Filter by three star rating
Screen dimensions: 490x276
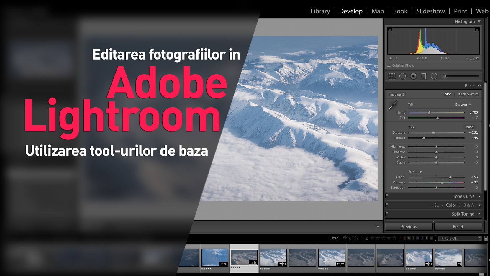pos(383,238)
